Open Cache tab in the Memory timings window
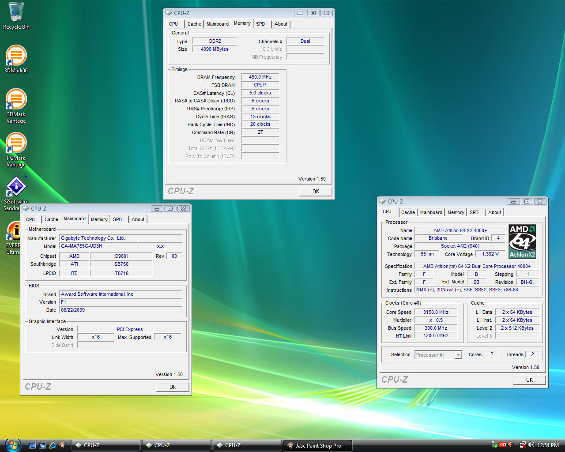This screenshot has height=452, width=565. tap(194, 24)
